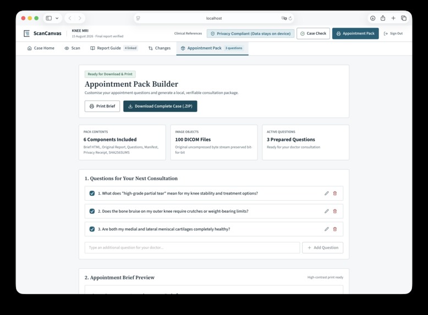This screenshot has height=315, width=428.
Task: Open the Safari downloads icon
Action: 372,18
